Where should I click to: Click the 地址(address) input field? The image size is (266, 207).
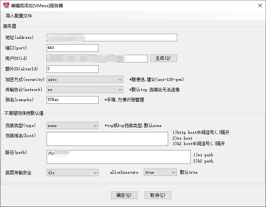click(x=112, y=38)
